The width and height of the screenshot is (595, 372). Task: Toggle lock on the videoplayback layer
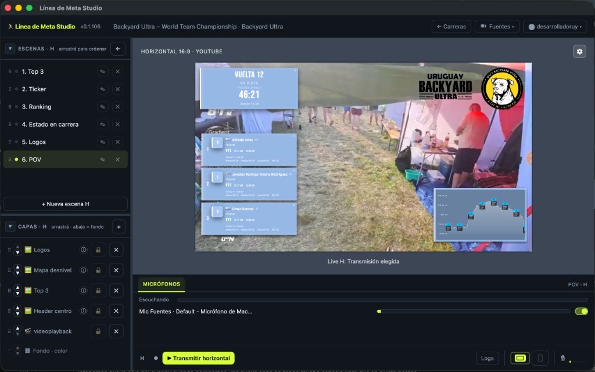[98, 331]
